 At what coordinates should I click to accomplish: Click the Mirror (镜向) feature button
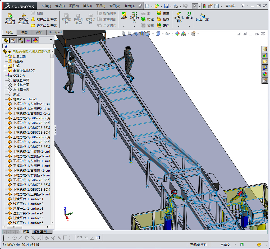click(163, 25)
